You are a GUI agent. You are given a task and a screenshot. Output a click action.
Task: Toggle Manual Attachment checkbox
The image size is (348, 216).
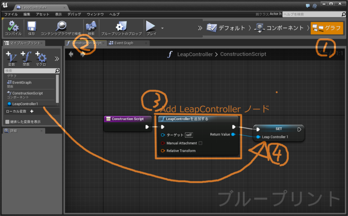click(201, 143)
